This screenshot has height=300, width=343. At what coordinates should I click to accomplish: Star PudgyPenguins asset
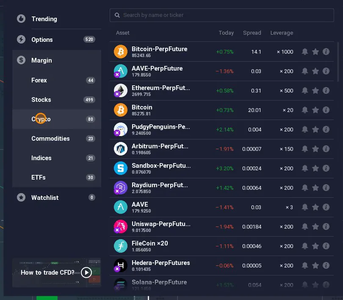click(315, 129)
